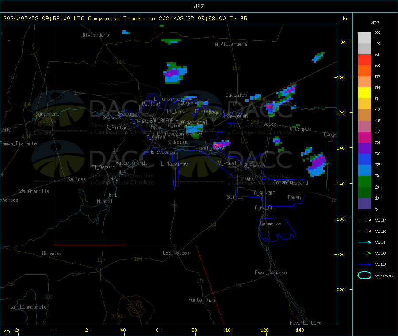The image size is (398, 336).
Task: Click the Los_Toldos label
Action: tap(176, 253)
